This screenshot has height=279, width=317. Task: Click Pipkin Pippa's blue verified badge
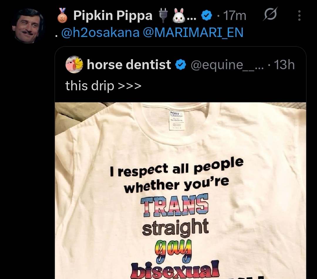coord(207,16)
